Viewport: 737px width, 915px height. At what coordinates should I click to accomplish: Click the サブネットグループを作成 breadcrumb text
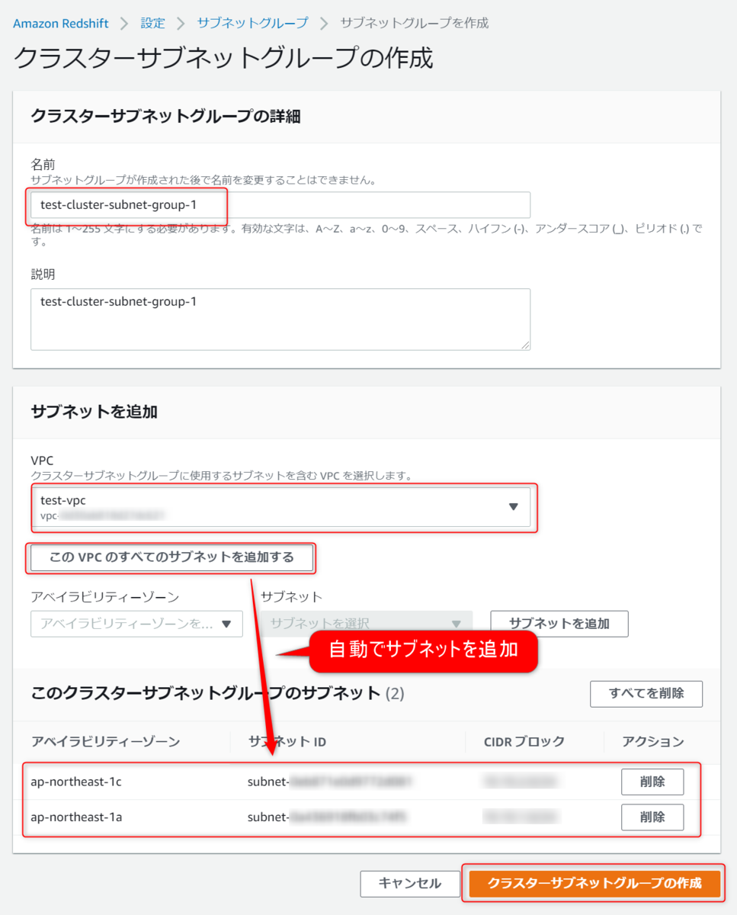pos(415,23)
